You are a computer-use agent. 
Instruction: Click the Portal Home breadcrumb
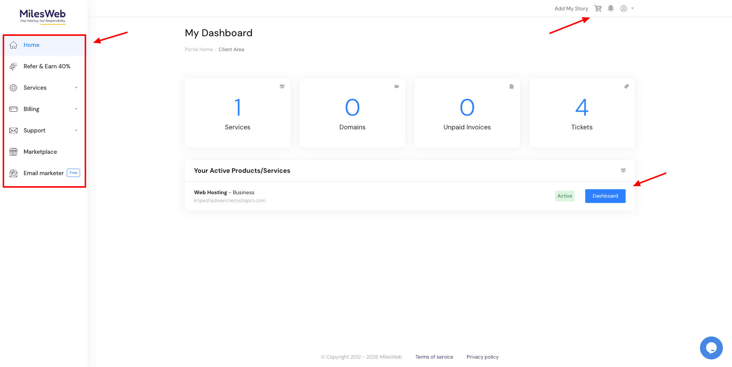click(199, 50)
